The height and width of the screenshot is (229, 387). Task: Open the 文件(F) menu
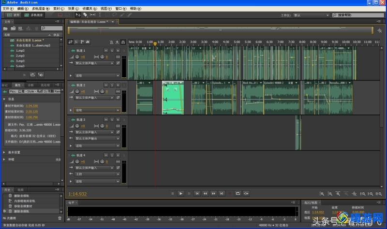coord(8,9)
